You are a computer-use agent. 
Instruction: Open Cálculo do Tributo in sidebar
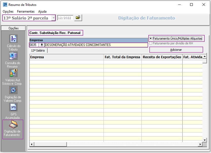tap(13, 39)
